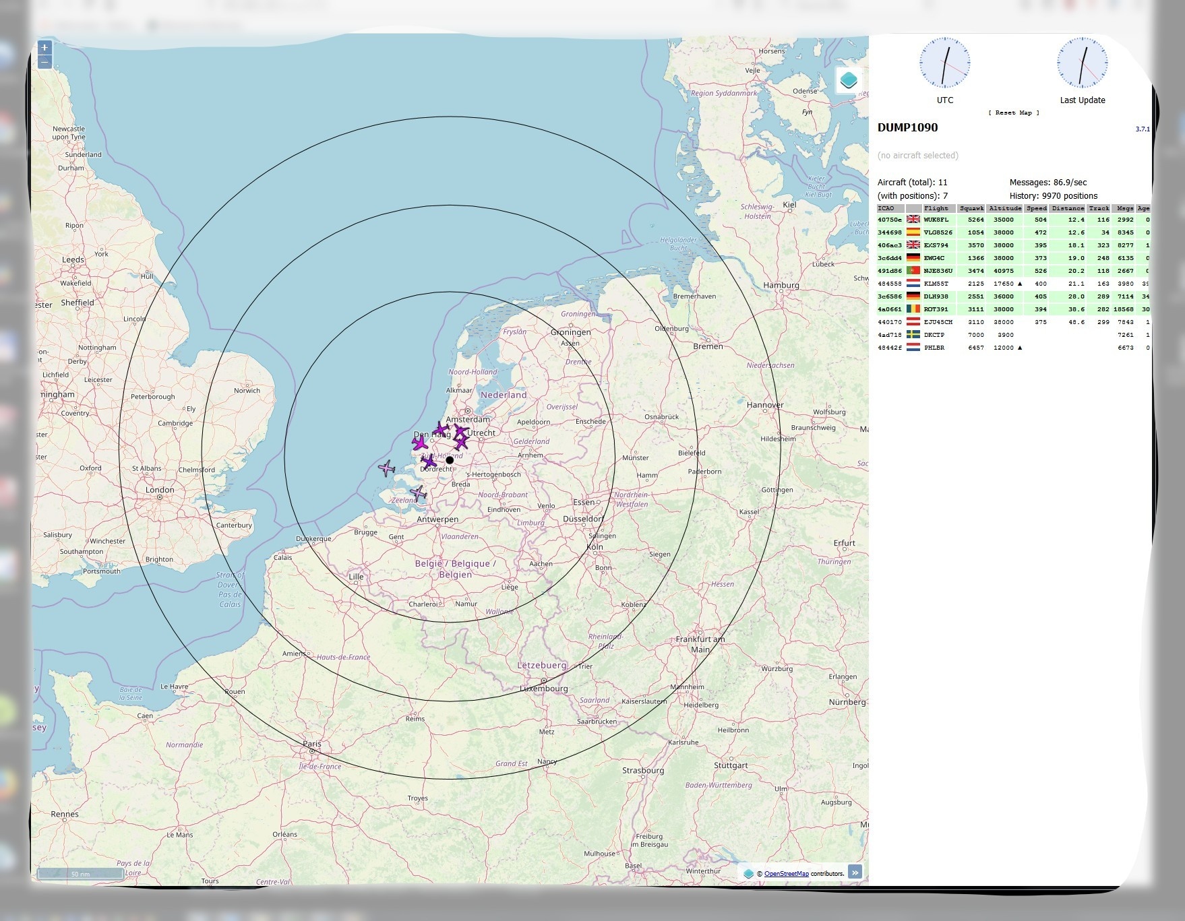This screenshot has height=921, width=1185.
Task: Sort aircraft table by Flight column
Action: coord(936,208)
